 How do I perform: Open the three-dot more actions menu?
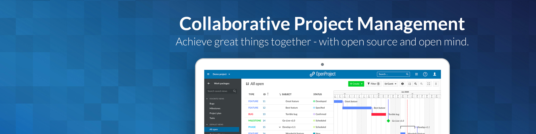(436, 84)
